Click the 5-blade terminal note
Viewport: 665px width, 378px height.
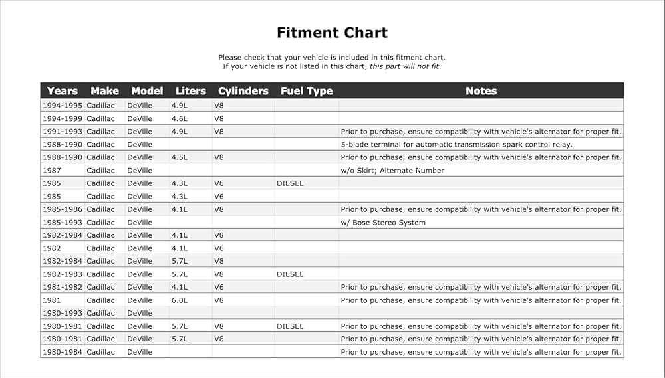457,145
